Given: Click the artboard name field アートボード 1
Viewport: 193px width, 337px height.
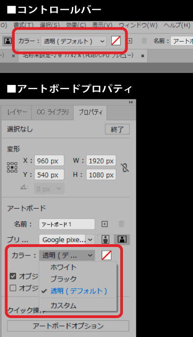Looking at the screenshot, I should (67, 224).
